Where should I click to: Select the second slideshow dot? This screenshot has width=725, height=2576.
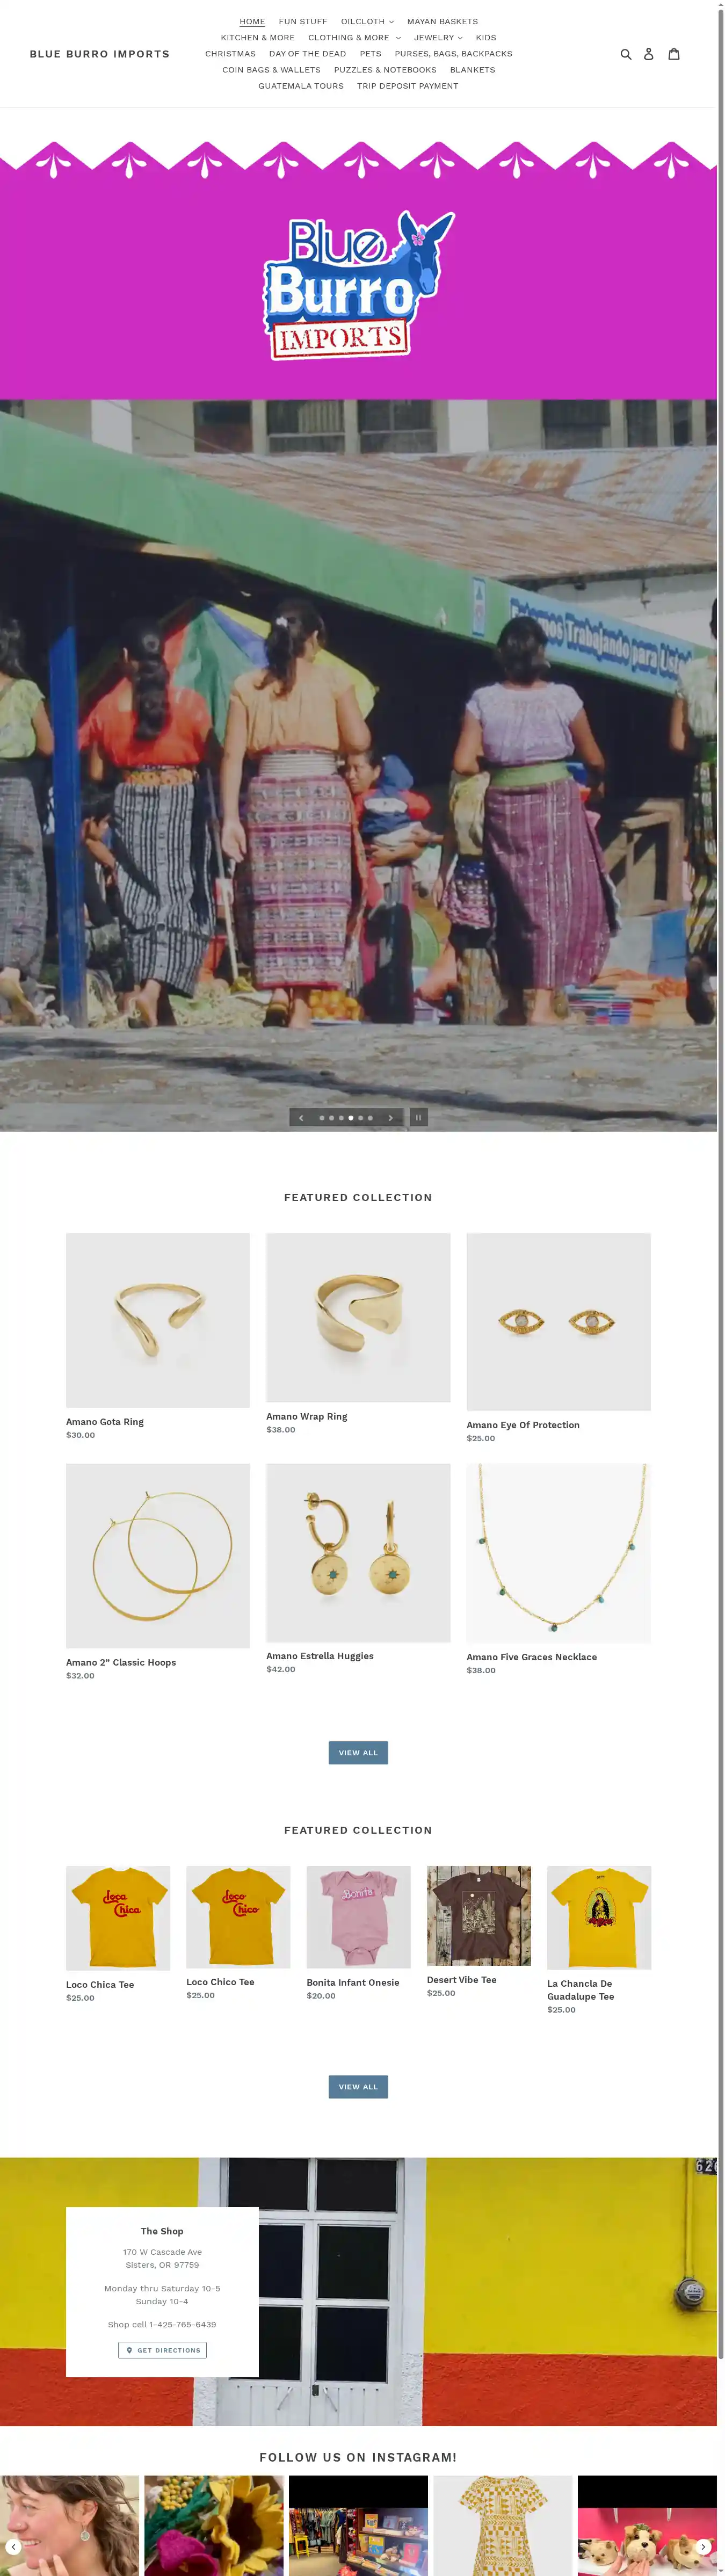pos(331,1118)
